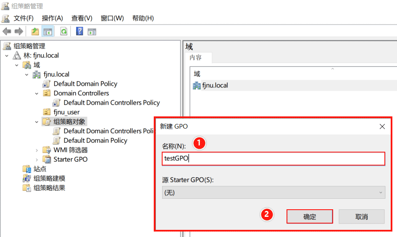Screen dimensions: 397x237
Task: Click the Domain Controllers OU folder icon
Action: [x=47, y=93]
